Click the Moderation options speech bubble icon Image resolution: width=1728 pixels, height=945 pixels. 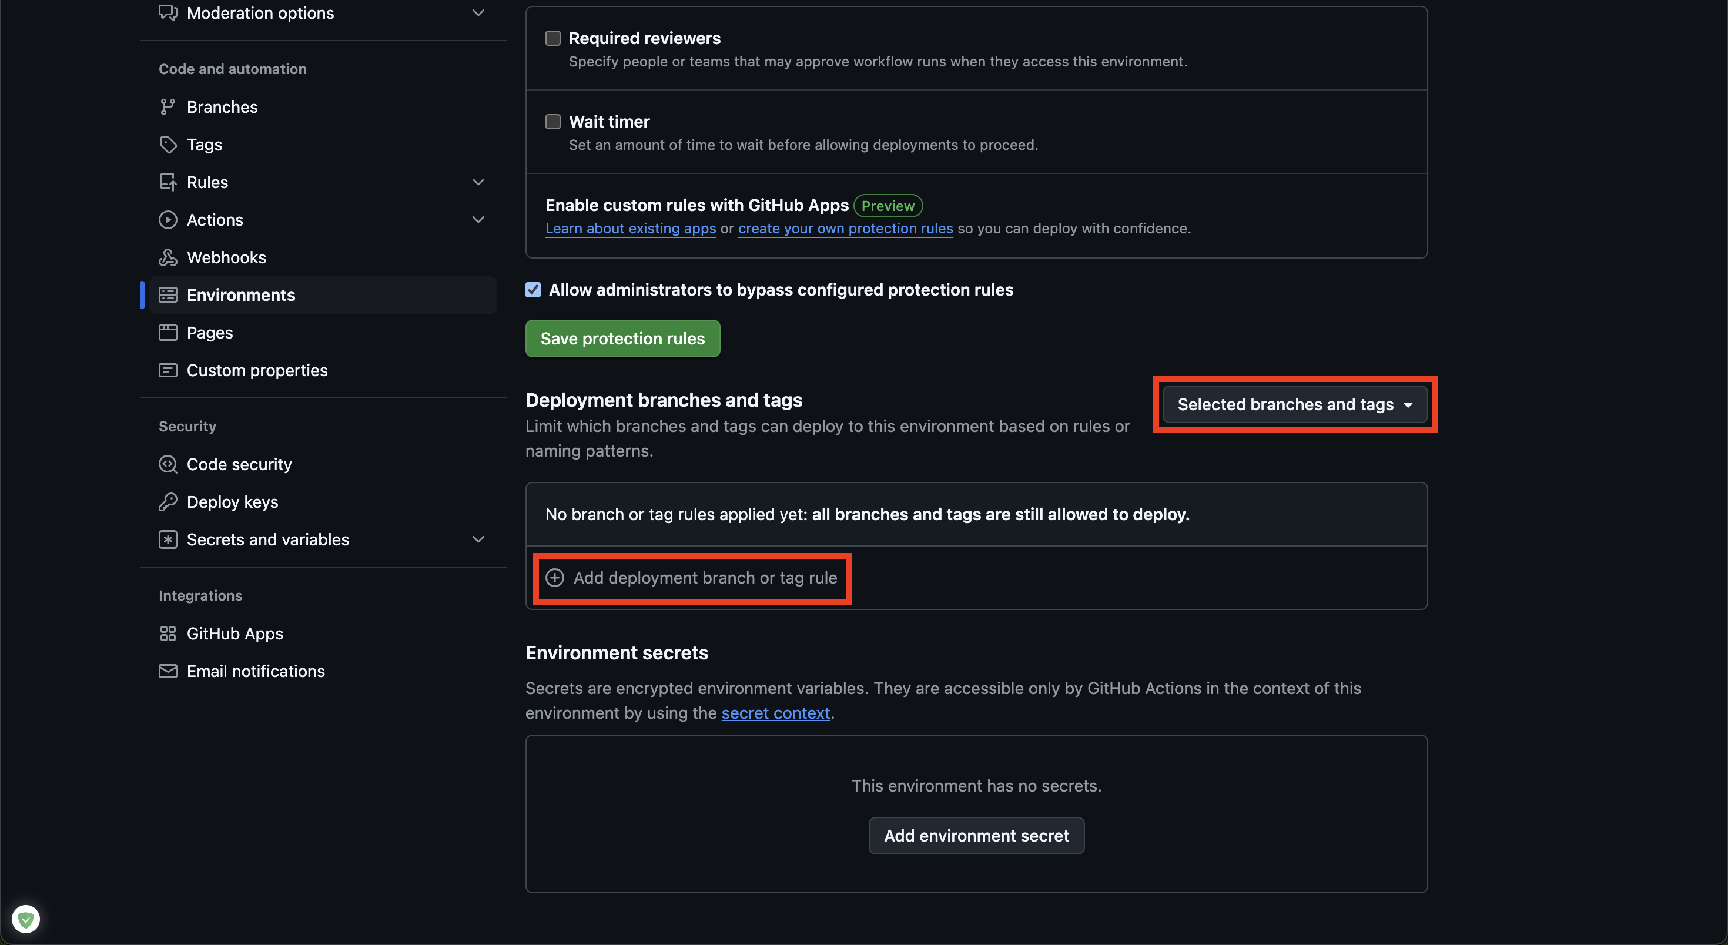pos(168,13)
